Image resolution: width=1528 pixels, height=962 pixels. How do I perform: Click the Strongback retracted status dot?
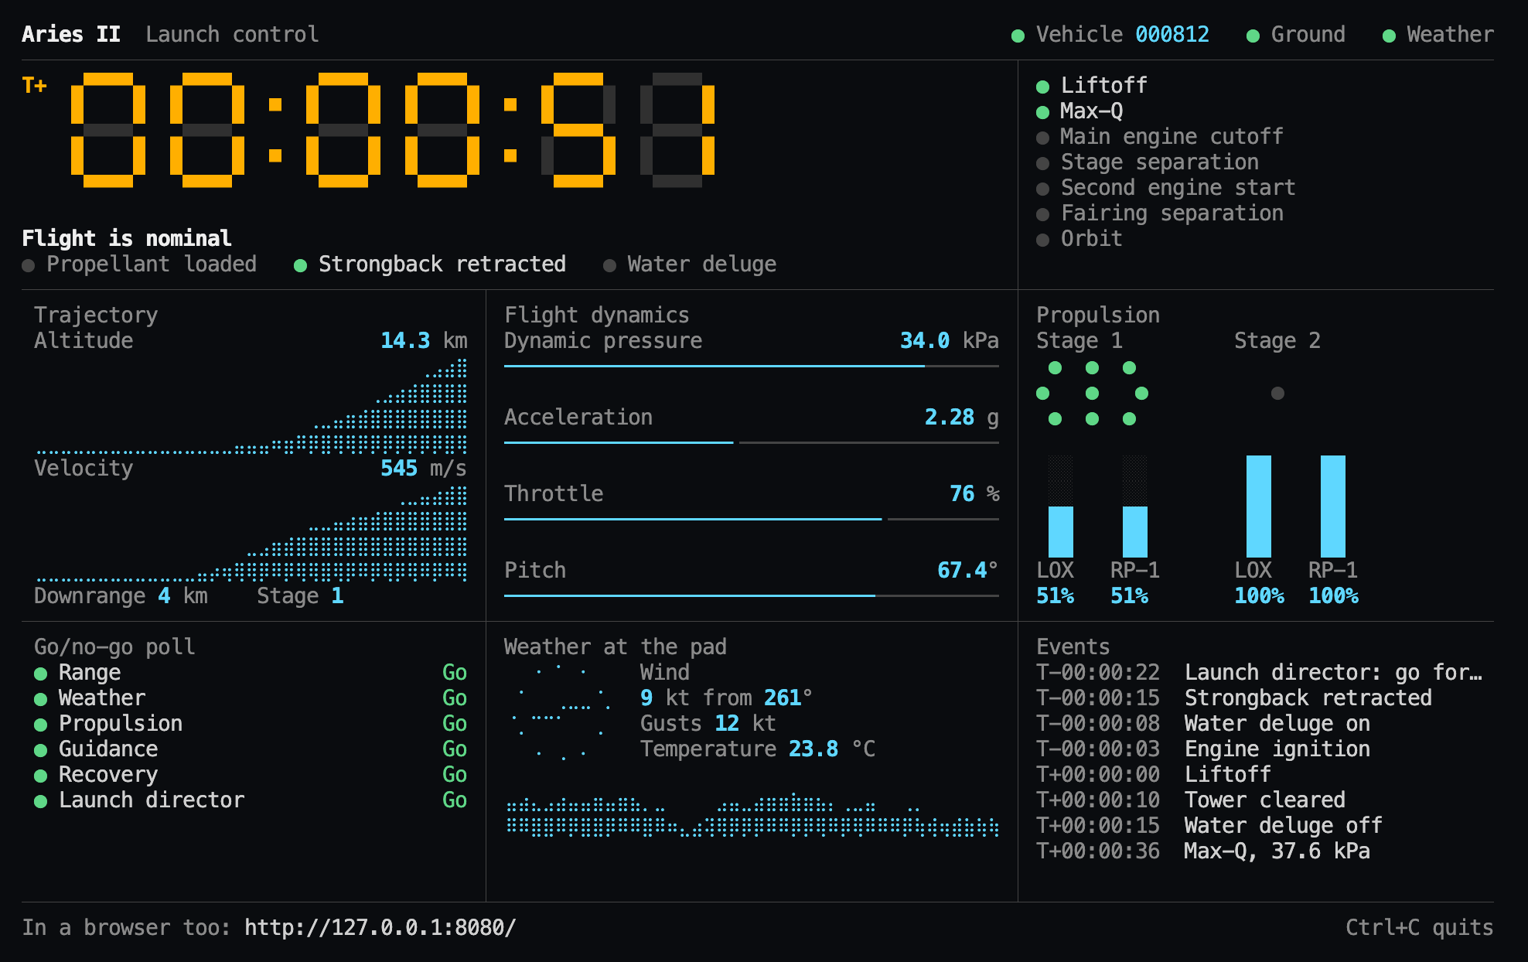click(x=300, y=265)
